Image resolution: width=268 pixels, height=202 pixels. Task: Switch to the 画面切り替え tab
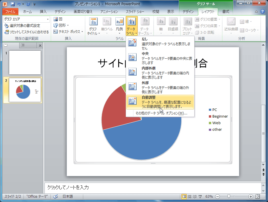(83, 12)
